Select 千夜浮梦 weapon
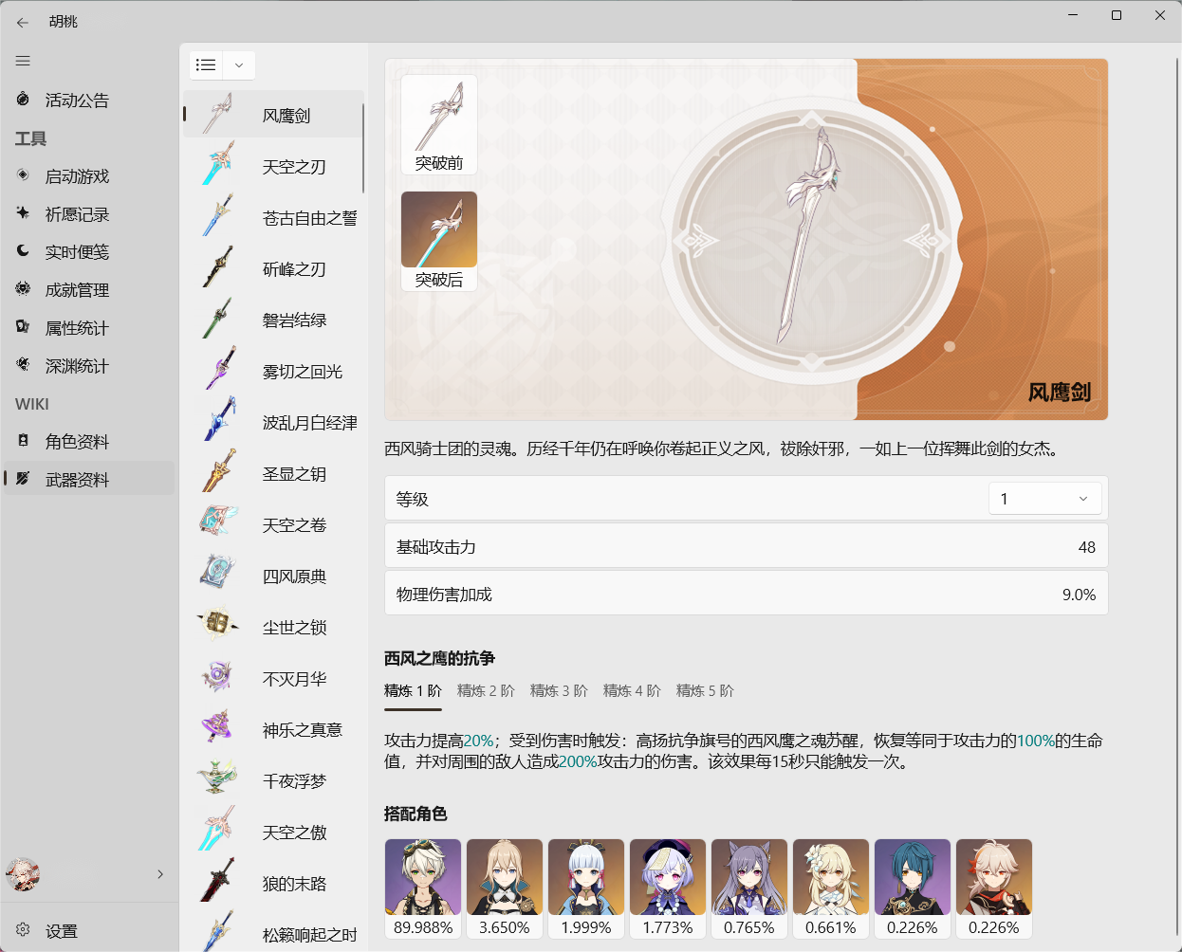The image size is (1182, 952). click(272, 781)
